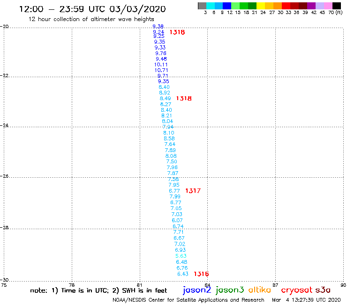Image resolution: width=347 pixels, height=304 pixels.
Task: Click the NOAA/NESDIS Center credit line
Action: point(189,300)
